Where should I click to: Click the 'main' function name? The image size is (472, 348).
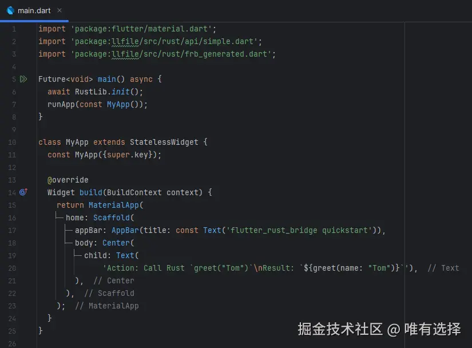pos(106,79)
